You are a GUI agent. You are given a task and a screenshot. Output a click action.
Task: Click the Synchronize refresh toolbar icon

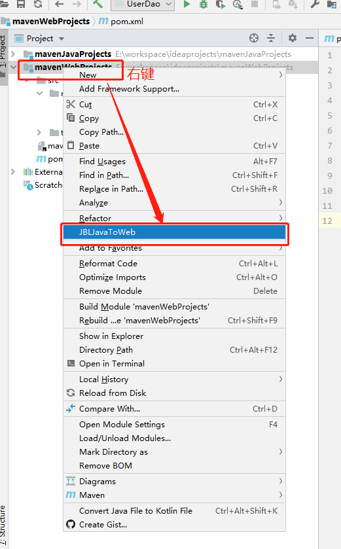38,4
